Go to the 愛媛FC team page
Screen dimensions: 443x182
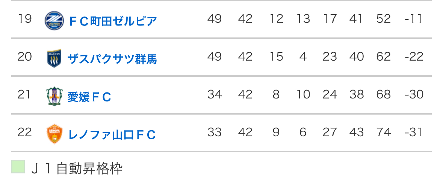(x=89, y=97)
